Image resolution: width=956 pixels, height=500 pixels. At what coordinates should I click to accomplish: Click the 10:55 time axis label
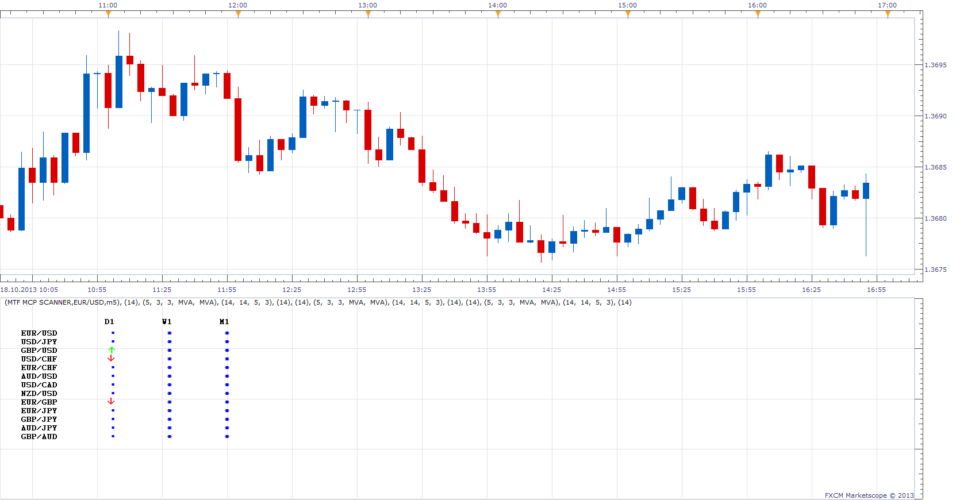(97, 290)
